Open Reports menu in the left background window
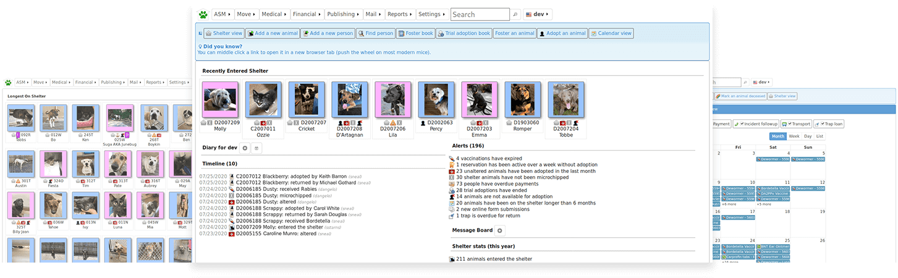Viewport: 898px width, 278px height. 155,82
